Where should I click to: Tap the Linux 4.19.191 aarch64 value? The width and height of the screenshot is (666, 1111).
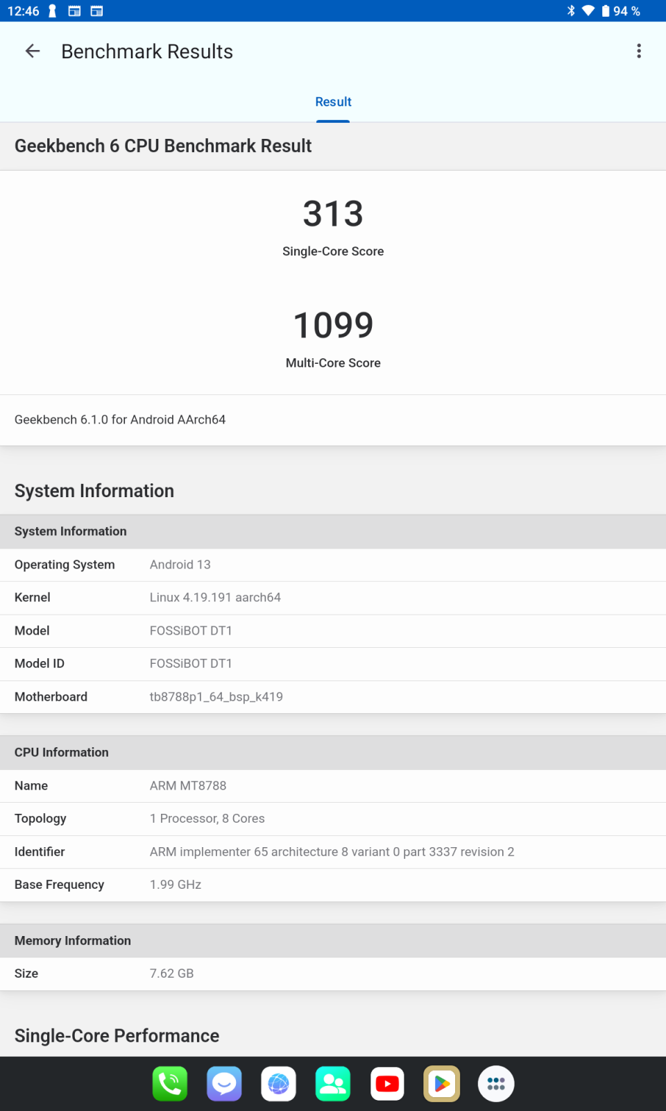click(215, 597)
